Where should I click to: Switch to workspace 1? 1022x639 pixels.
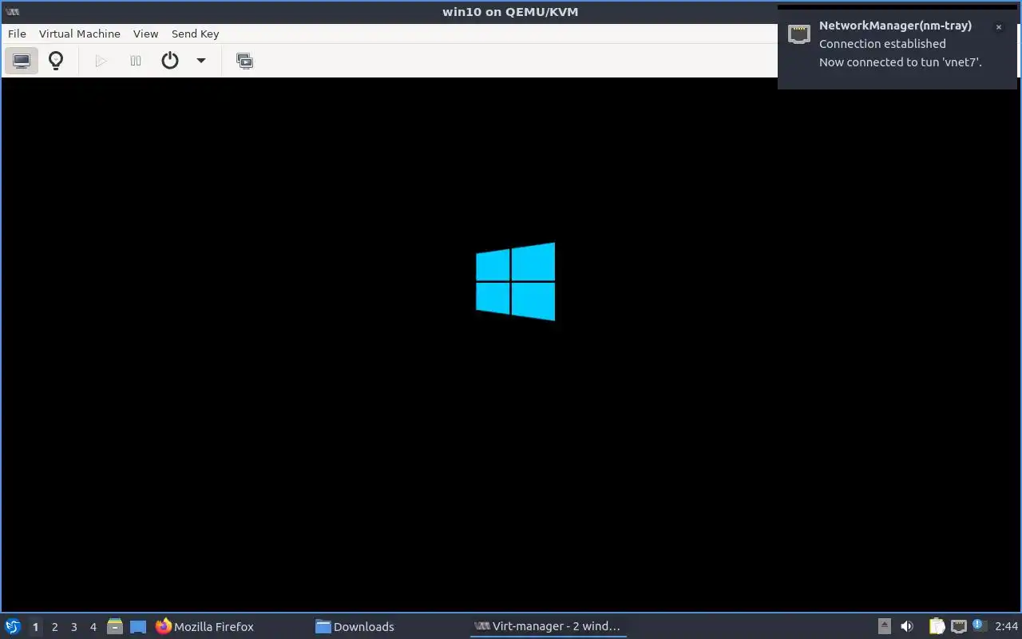click(35, 627)
